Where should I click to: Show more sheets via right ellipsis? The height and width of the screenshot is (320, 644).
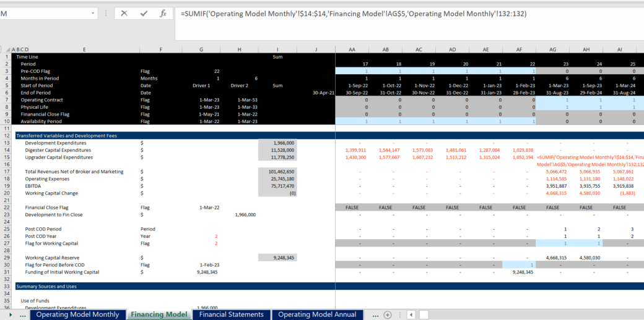click(374, 314)
